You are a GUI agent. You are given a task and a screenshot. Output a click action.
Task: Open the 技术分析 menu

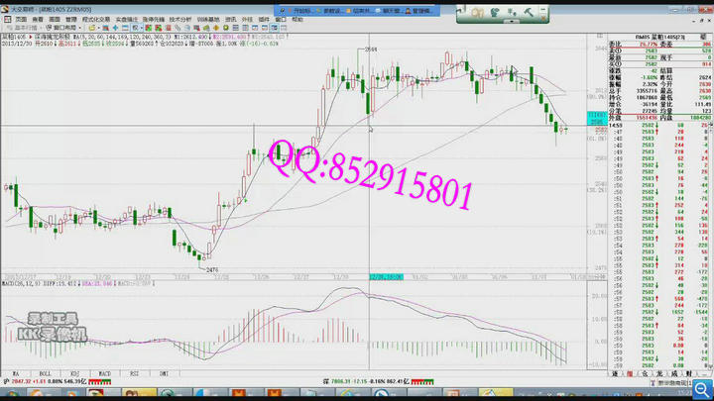click(179, 19)
